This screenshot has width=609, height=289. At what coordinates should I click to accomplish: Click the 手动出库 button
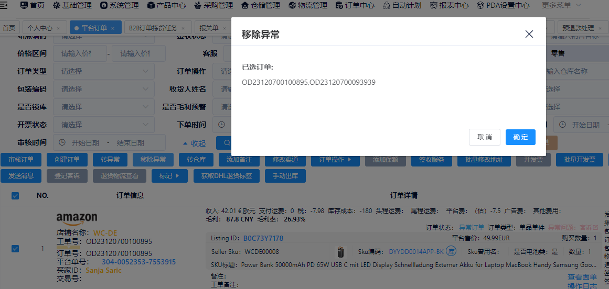point(285,176)
